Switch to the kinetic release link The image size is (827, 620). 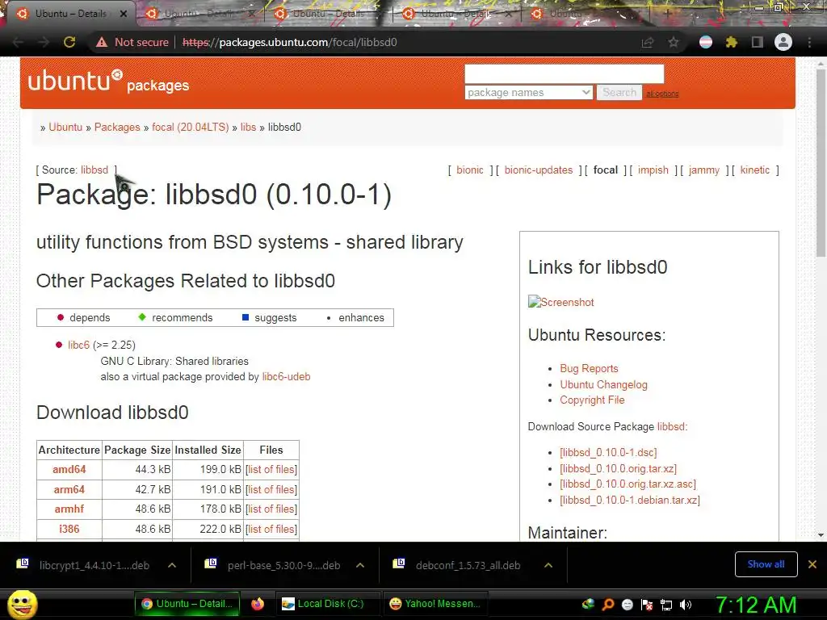pos(755,170)
